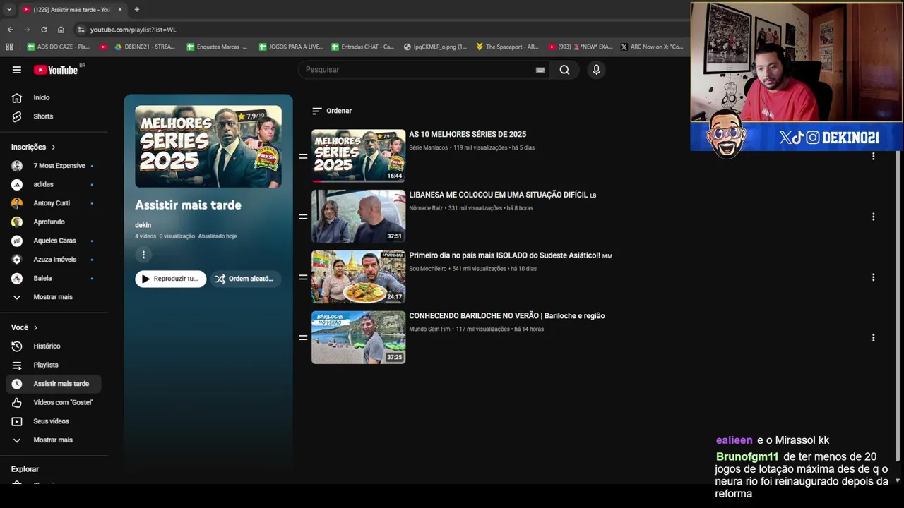The image size is (904, 508).
Task: Click the large playlist cover image
Action: [208, 147]
